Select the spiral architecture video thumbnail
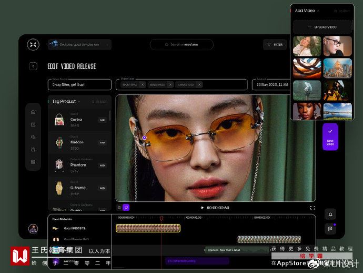Viewport: 363px width, 273px height. pos(307,68)
